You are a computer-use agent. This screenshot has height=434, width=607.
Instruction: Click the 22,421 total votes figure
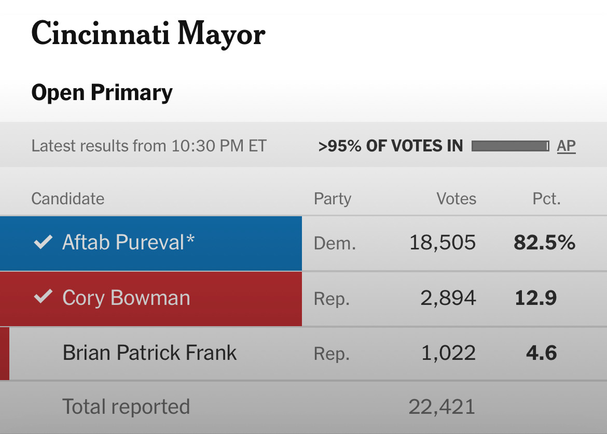[442, 408]
